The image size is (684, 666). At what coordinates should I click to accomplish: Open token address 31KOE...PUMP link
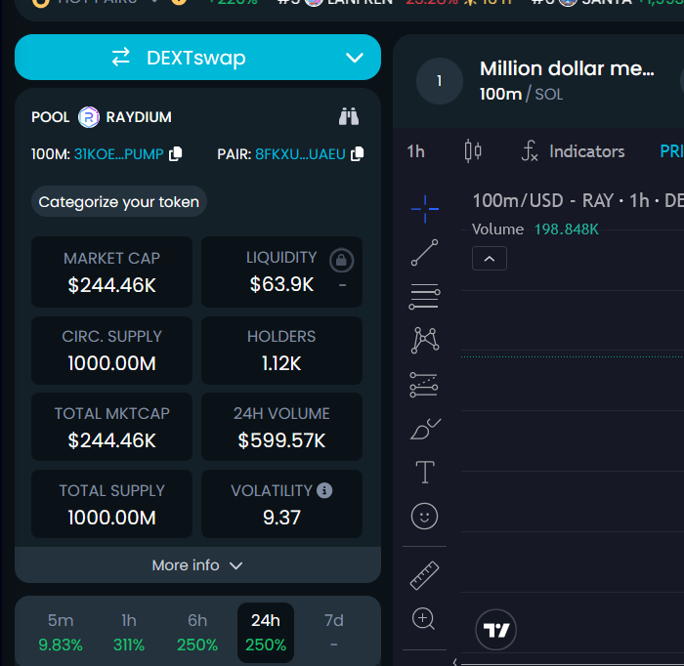click(x=118, y=154)
